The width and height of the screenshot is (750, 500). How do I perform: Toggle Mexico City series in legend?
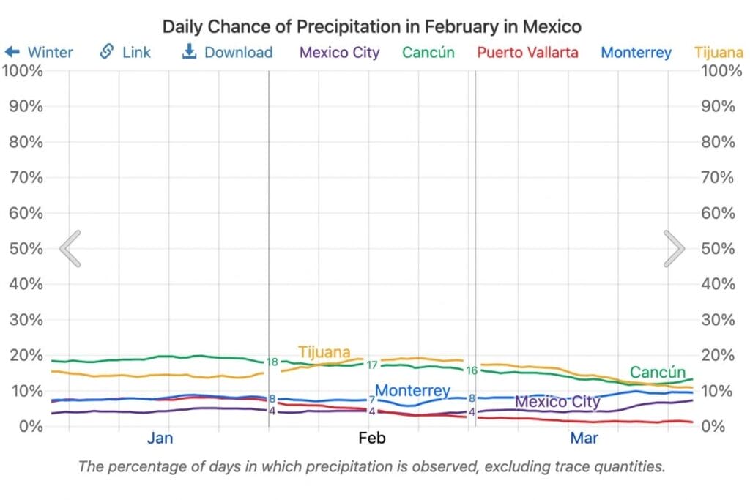[340, 52]
